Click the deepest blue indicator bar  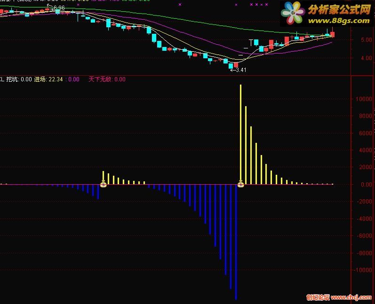pos(236,242)
